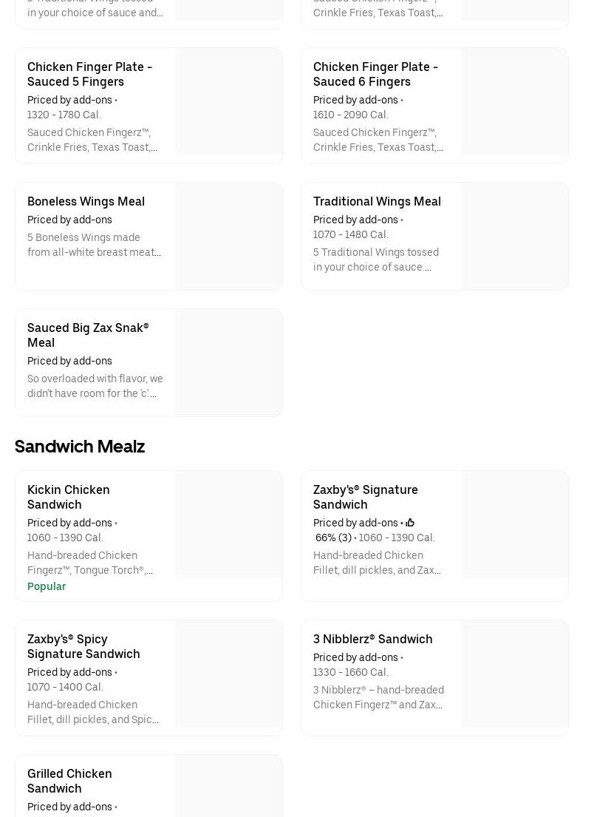Open Chicken Finger Plate - Sauced 5 Fingers
Image resolution: width=594 pixels, height=817 pixels.
coord(89,74)
